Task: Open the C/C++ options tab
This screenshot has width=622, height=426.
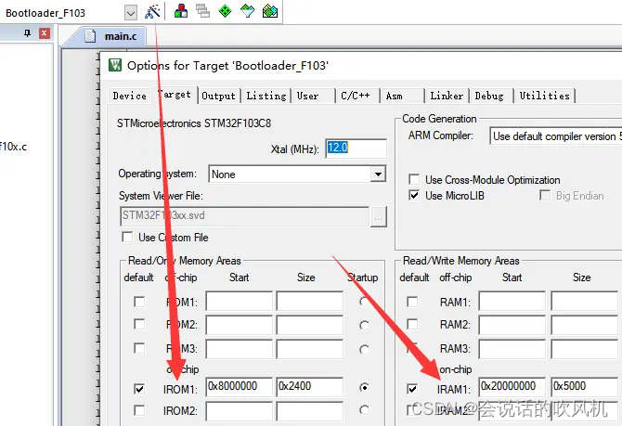Action: (x=356, y=96)
